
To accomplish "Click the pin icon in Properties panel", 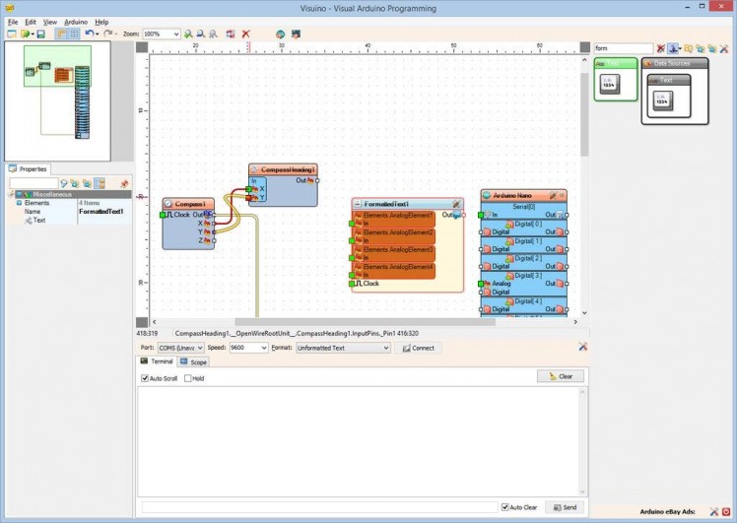I will 124,184.
